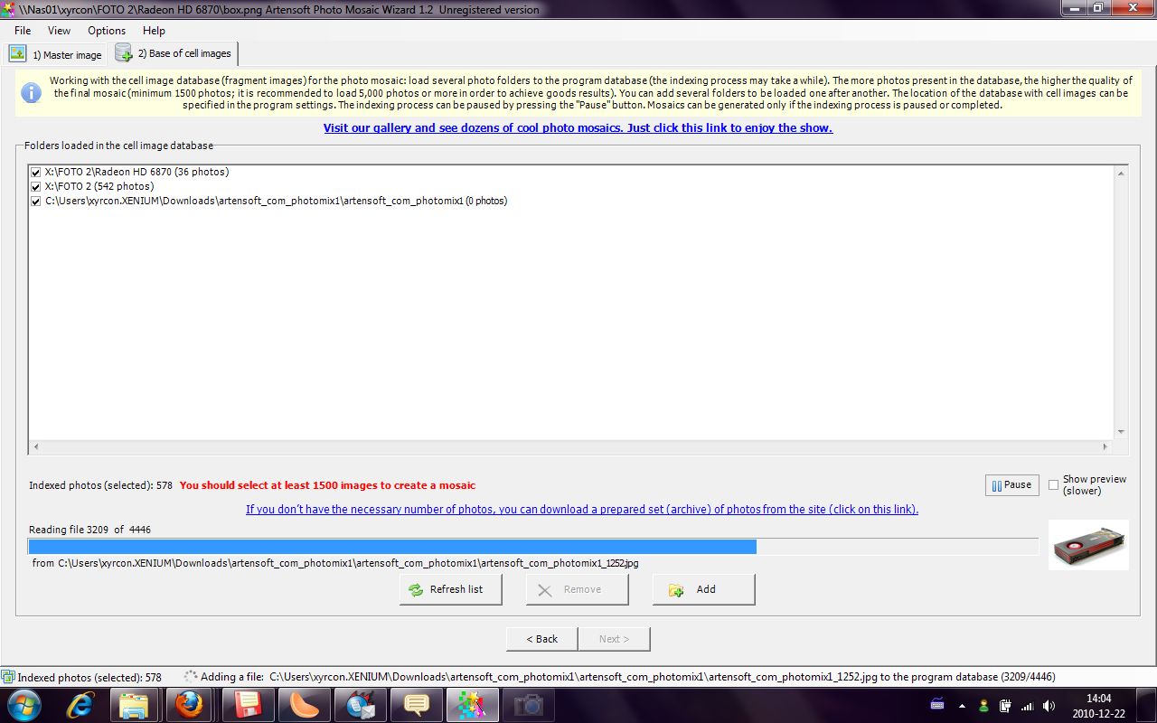This screenshot has width=1157, height=723.
Task: Open the prepared photo archive download link
Action: coord(582,510)
